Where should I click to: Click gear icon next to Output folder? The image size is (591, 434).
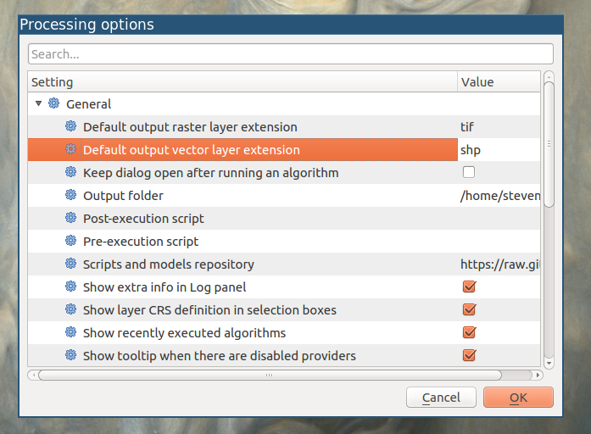(71, 196)
